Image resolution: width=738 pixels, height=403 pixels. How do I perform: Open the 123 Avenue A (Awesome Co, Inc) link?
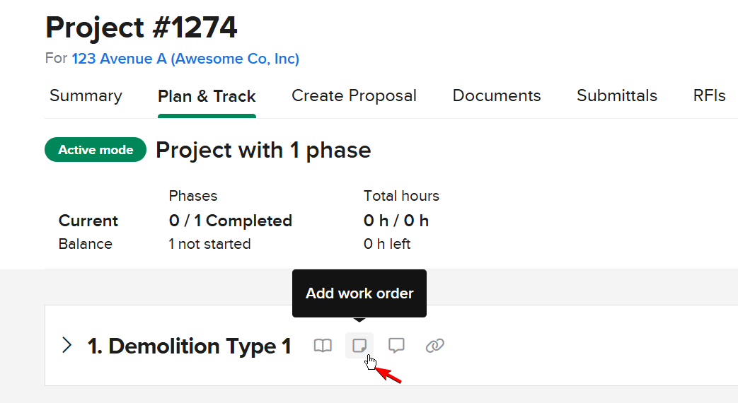[x=185, y=59]
